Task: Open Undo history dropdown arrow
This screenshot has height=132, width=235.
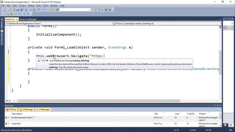Action: tap(41, 10)
